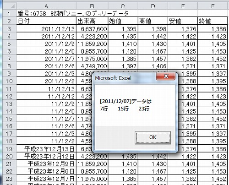
Task: Select column D header
Action: 153,6
